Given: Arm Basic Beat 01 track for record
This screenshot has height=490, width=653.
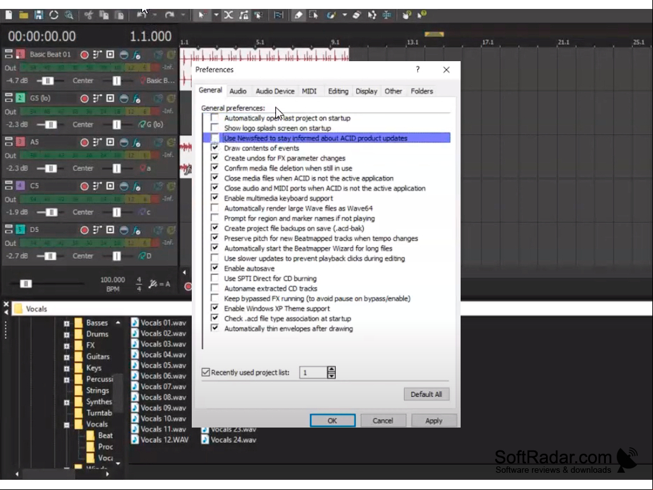Looking at the screenshot, I should pyautogui.click(x=84, y=55).
